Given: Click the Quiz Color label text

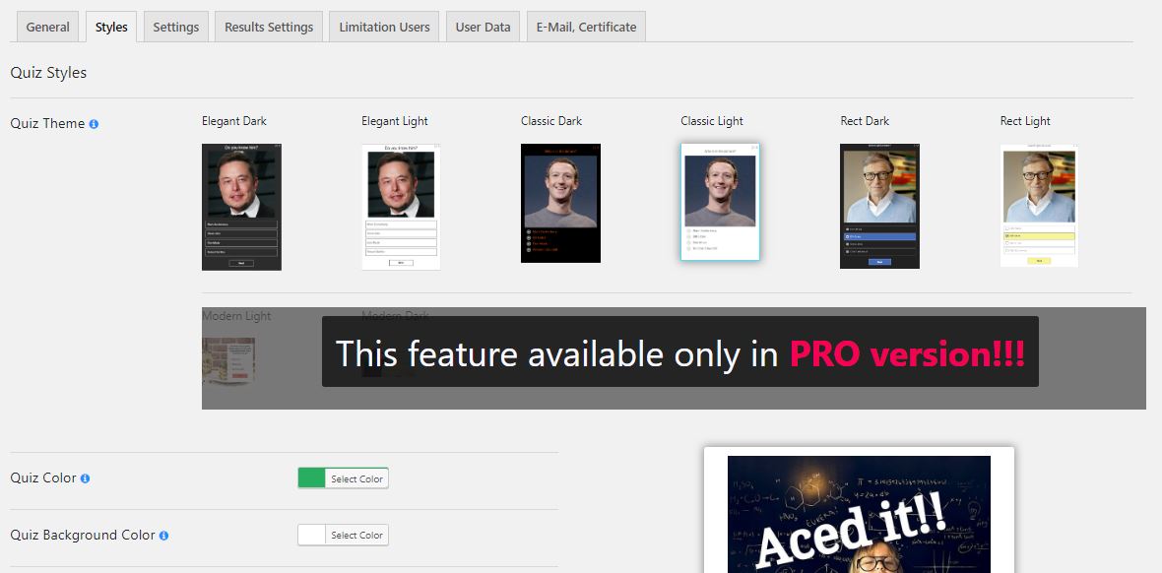Looking at the screenshot, I should 43,477.
